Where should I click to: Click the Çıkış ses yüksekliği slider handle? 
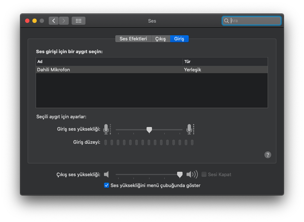tap(180, 175)
